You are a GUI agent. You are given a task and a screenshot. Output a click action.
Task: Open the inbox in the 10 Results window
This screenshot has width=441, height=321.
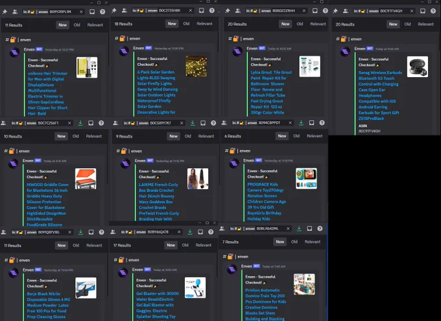pos(91,123)
